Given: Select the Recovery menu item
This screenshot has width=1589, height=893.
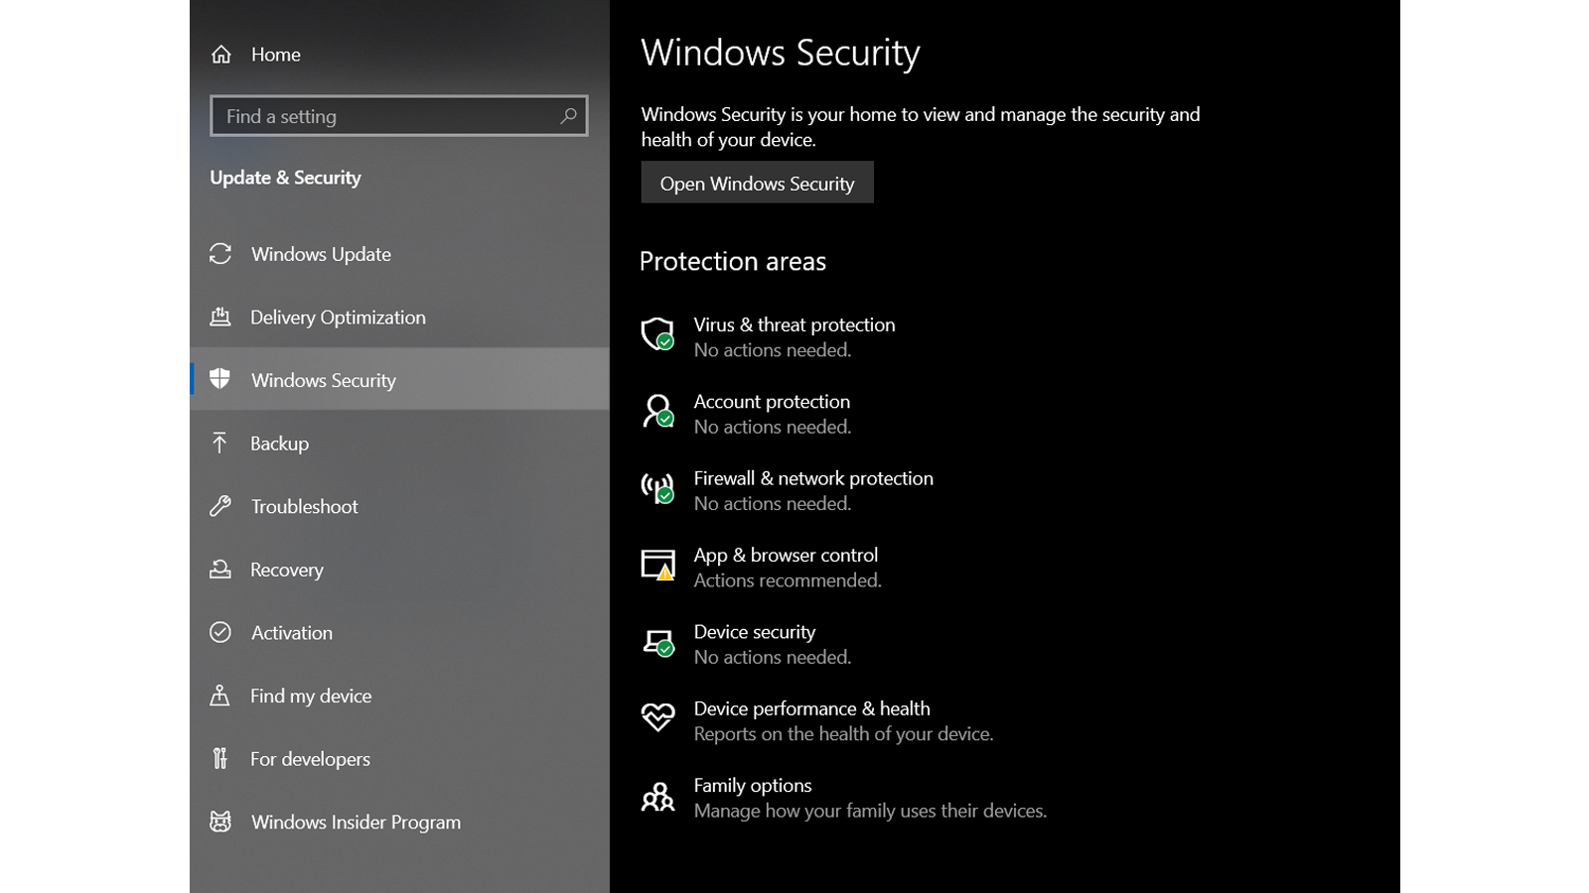Looking at the screenshot, I should [286, 570].
